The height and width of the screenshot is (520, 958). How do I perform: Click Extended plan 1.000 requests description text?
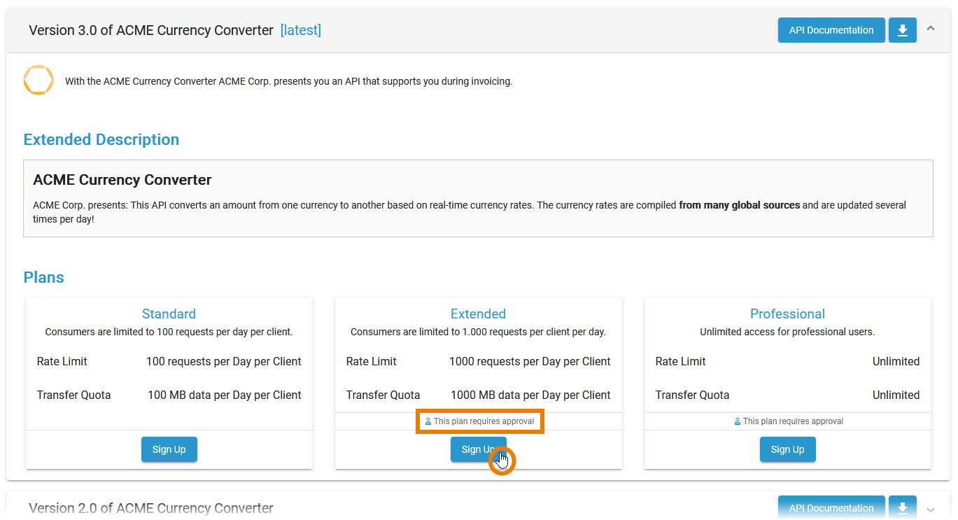(x=479, y=332)
